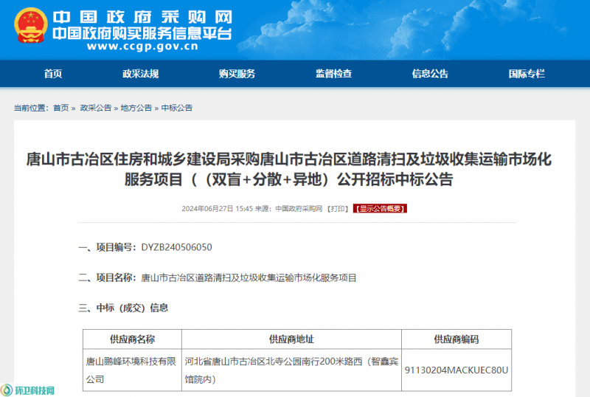Image resolution: width=590 pixels, height=397 pixels.
Task: Click the 首页 breadcrumb link
Action: coord(61,108)
